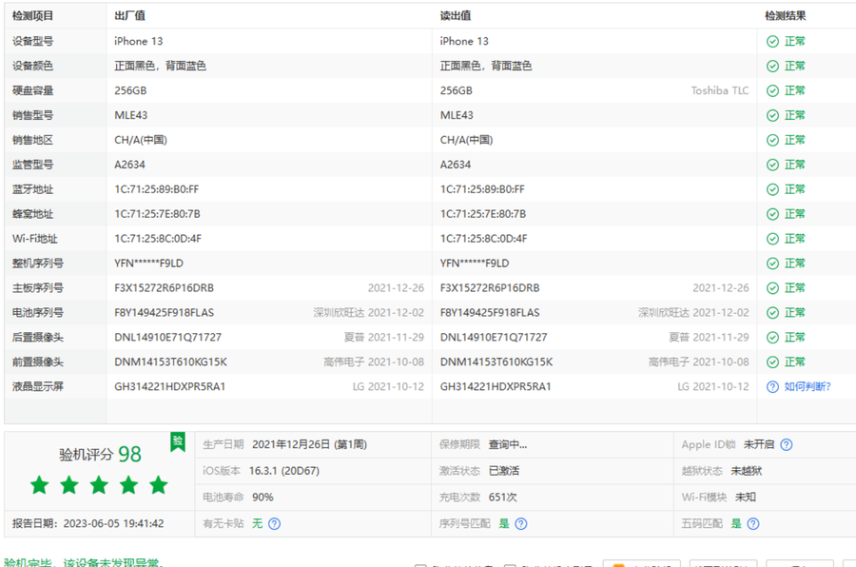Viewport: 856px width, 567px height.
Task: Click the green check icon for Wi-Fi地址
Action: 772,239
